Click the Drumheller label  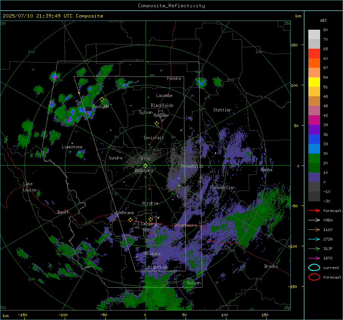pos(223,188)
